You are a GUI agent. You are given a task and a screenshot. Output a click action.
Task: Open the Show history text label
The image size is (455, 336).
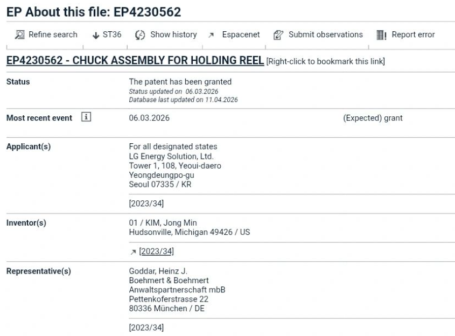(x=173, y=35)
